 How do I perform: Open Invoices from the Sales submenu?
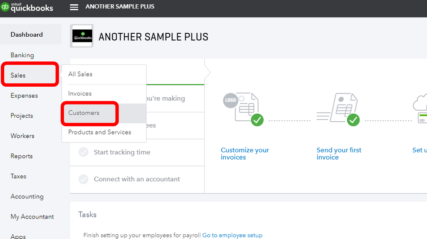click(80, 93)
